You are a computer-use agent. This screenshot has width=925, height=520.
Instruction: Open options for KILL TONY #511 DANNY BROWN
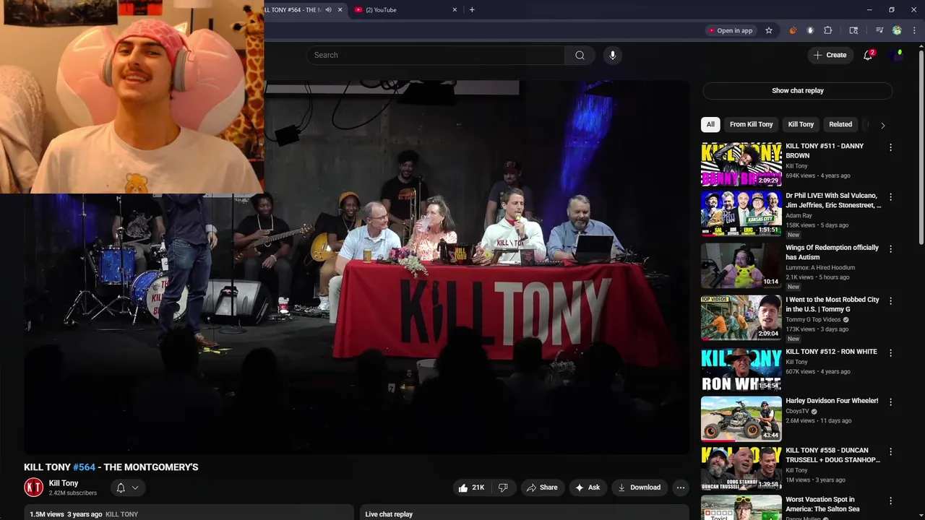890,147
